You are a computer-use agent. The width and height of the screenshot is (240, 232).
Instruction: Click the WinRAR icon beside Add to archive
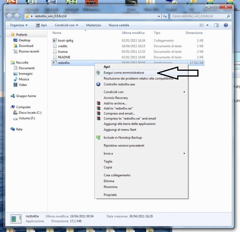tap(98, 103)
